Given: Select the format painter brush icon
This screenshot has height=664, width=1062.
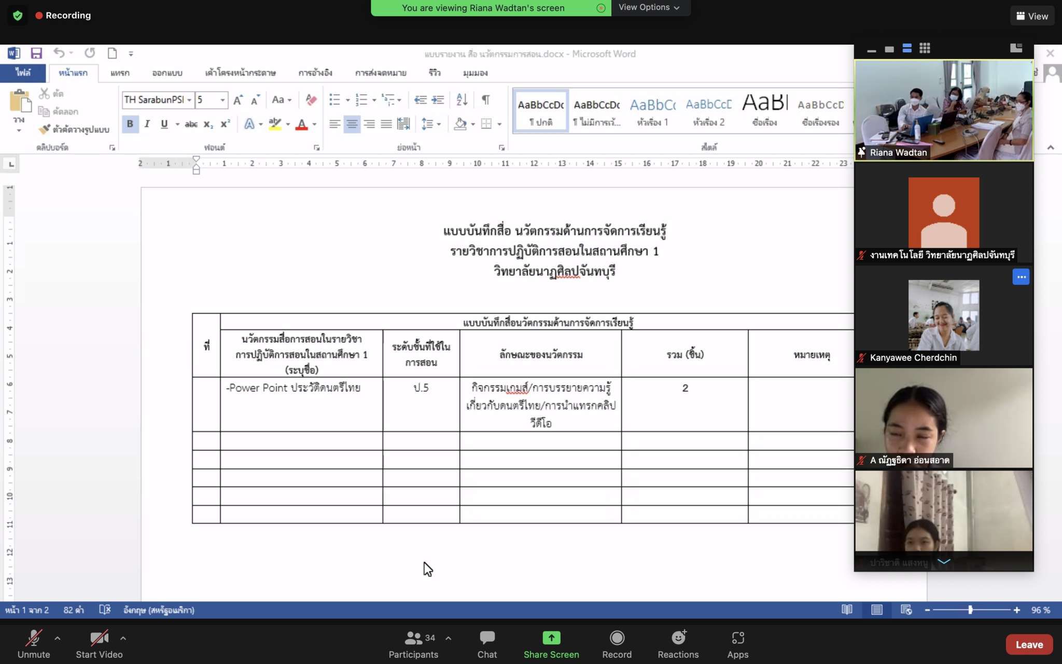Looking at the screenshot, I should (x=45, y=129).
